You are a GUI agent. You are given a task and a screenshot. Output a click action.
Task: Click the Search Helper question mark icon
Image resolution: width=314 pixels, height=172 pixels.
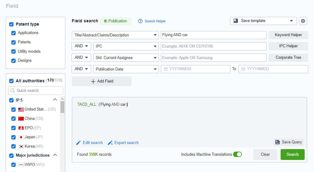(140, 21)
